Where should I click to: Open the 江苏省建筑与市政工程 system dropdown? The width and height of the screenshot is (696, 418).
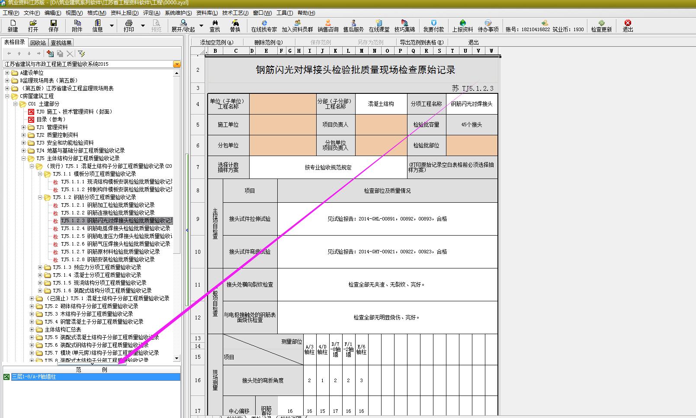click(176, 64)
